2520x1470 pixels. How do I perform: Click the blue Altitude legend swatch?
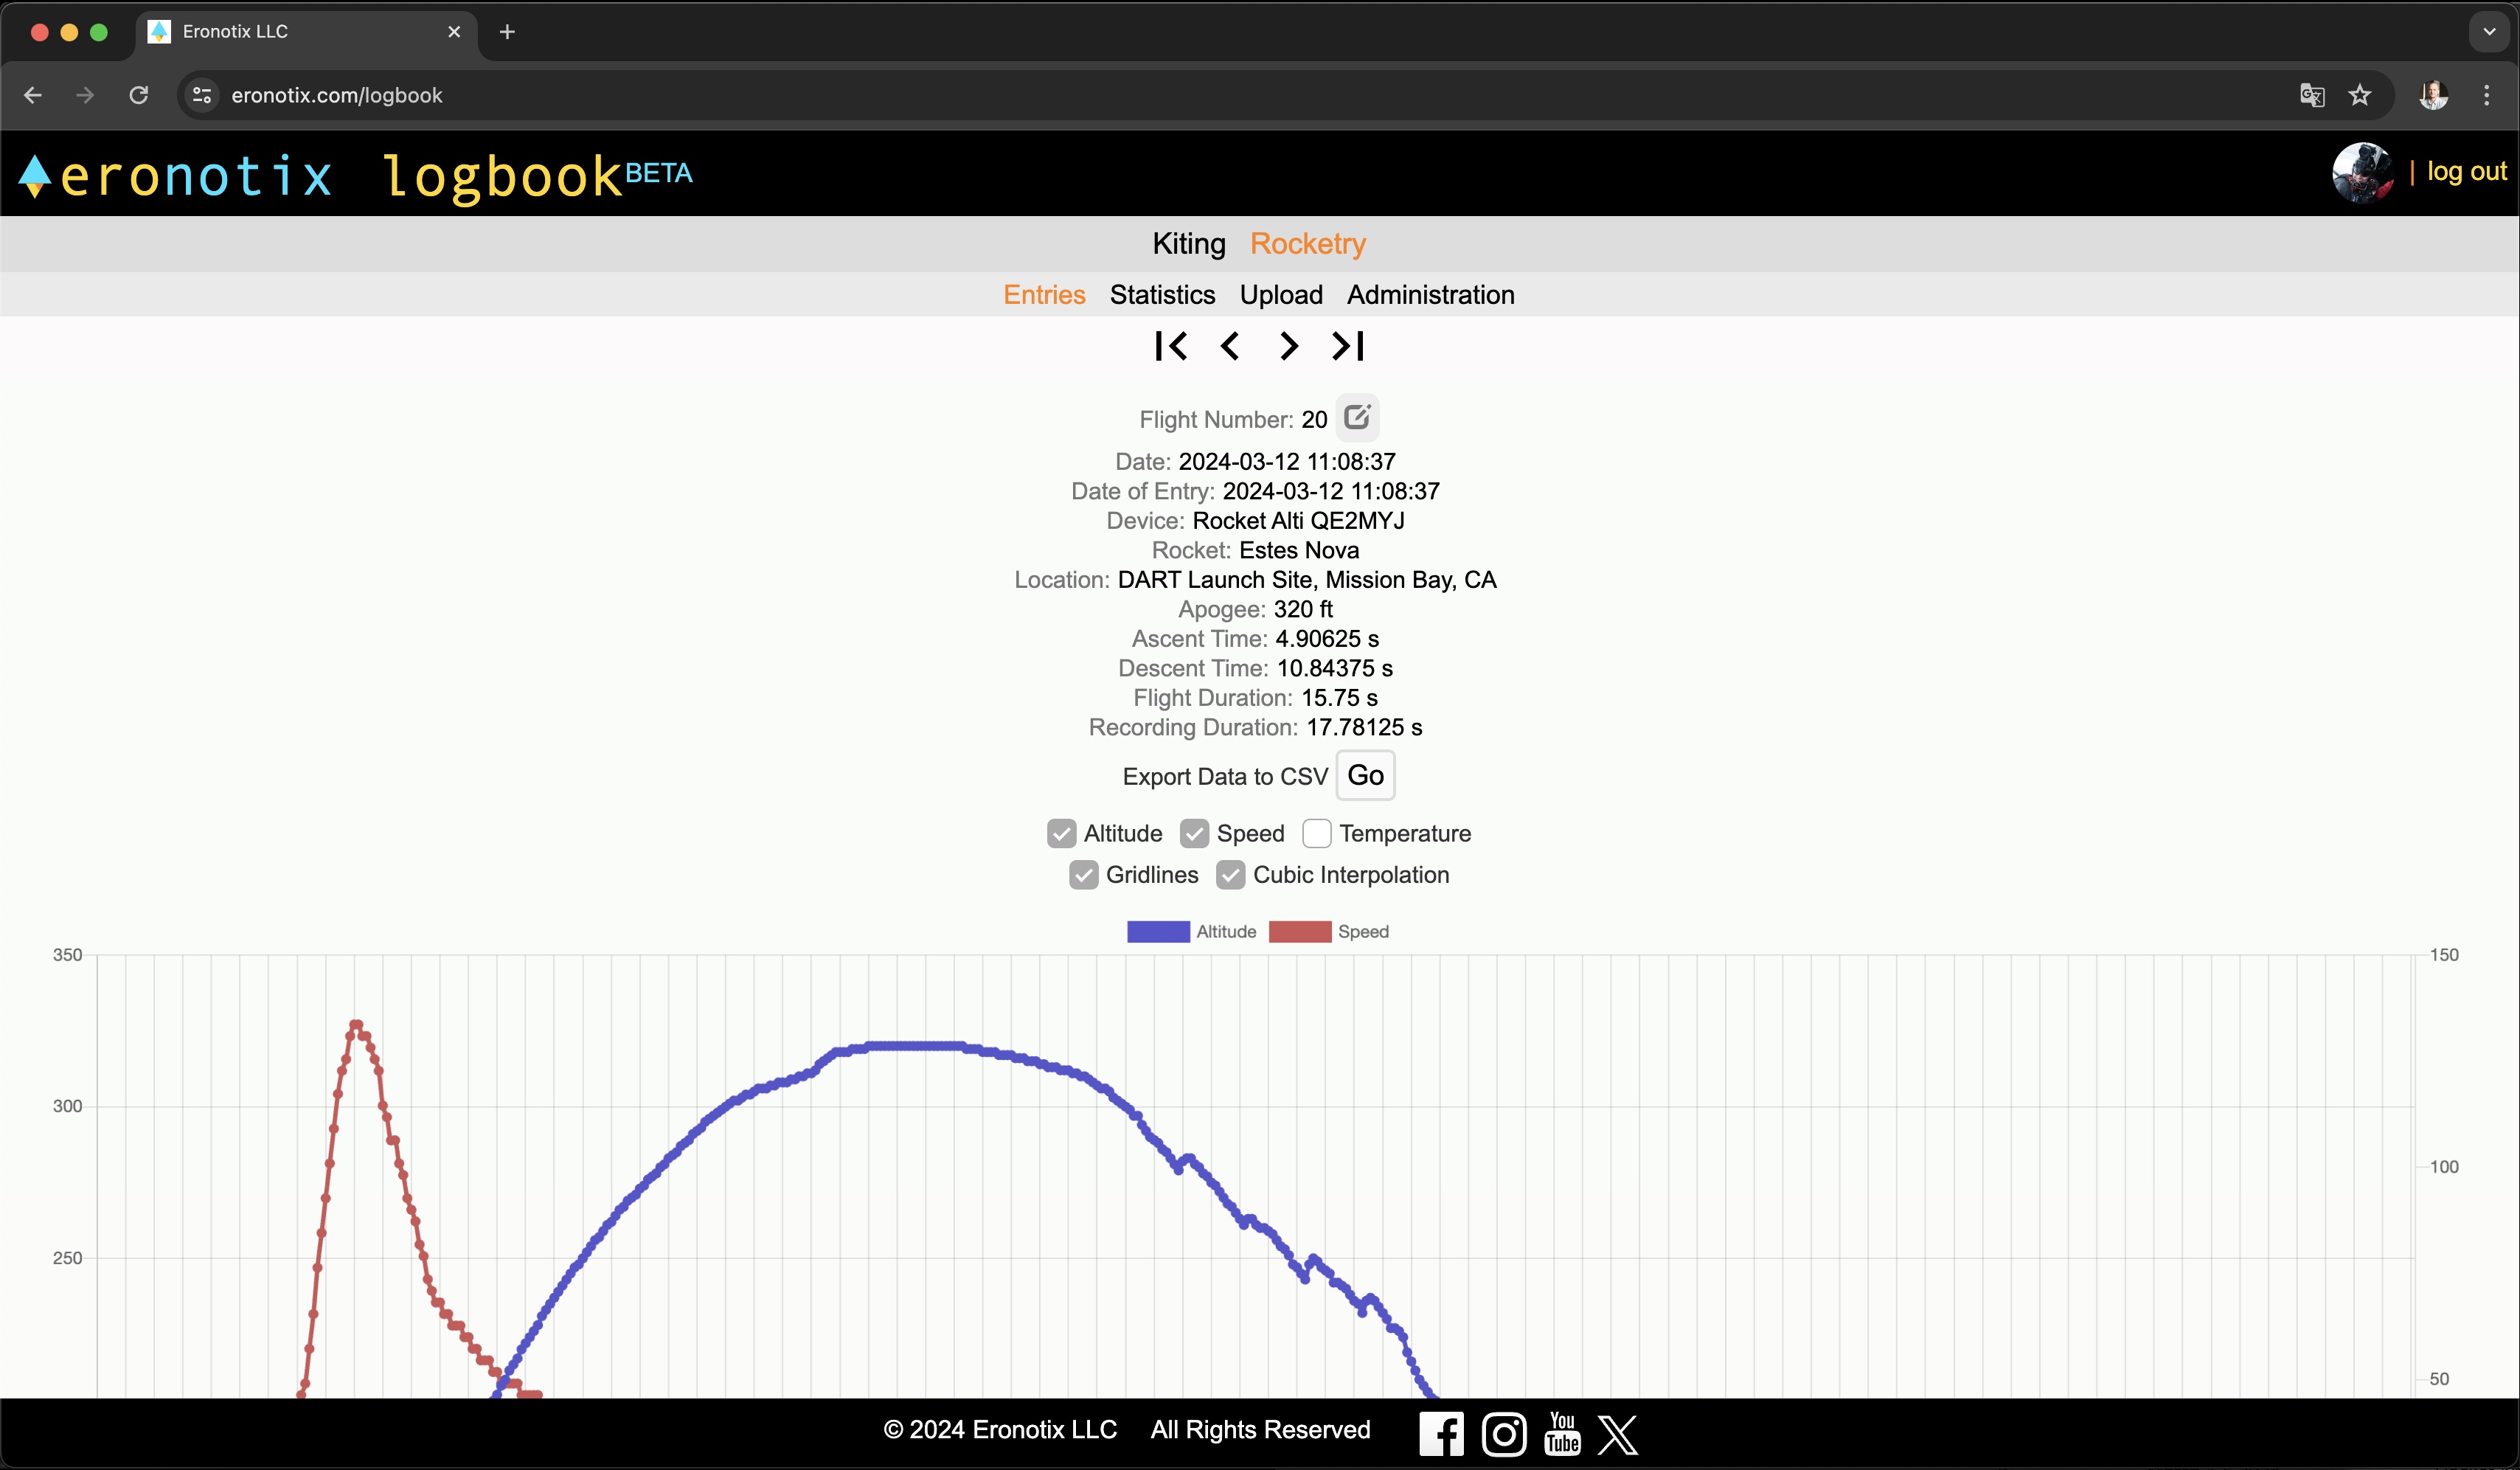[x=1158, y=931]
